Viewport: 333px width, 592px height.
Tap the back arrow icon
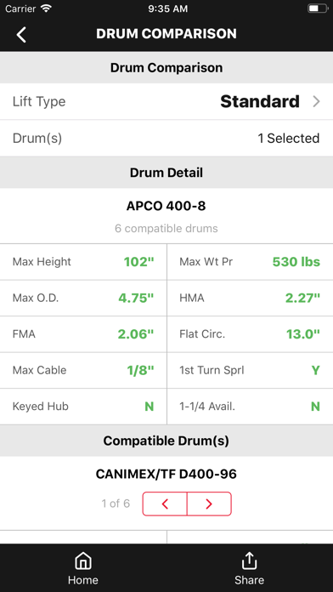pos(21,34)
